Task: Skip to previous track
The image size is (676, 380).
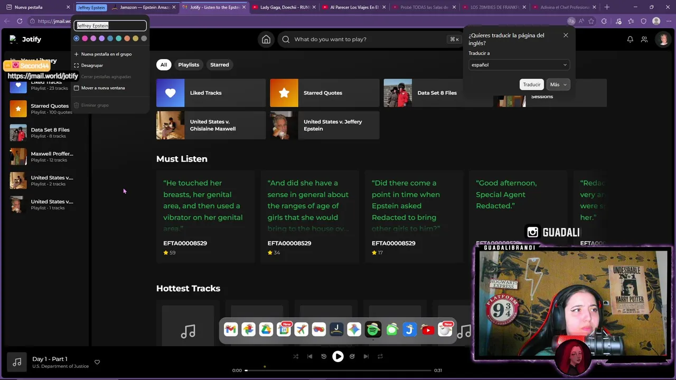Action: 310,356
